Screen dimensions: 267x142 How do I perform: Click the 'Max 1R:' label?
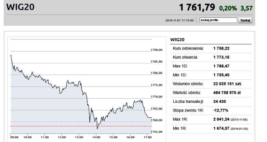180,119
